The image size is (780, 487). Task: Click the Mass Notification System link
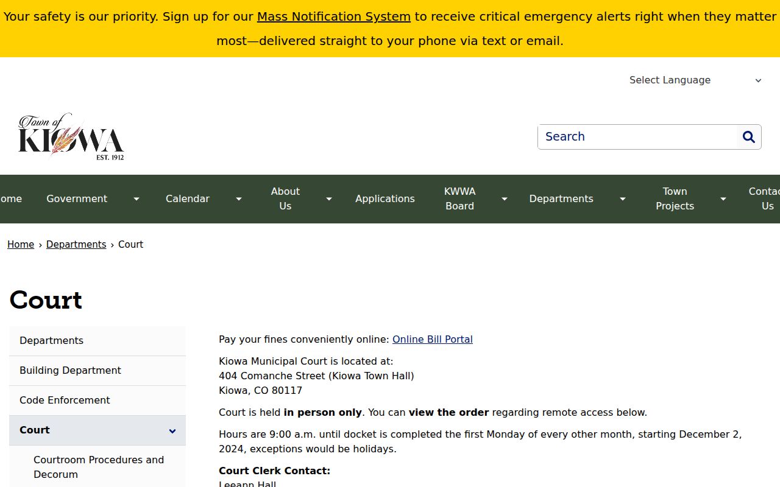(334, 17)
